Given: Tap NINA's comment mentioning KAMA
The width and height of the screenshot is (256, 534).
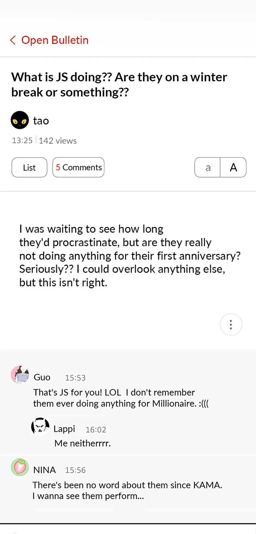Looking at the screenshot, I should (x=127, y=490).
